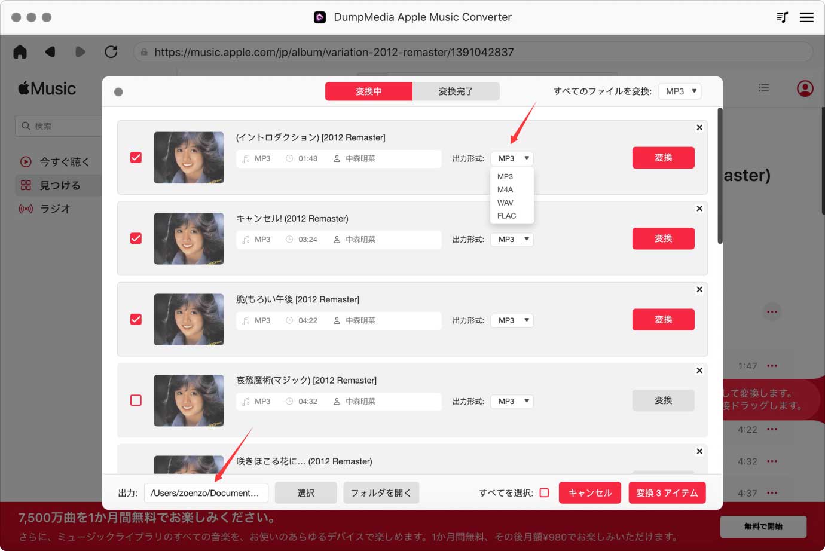Go to the Home page icon
825x551 pixels.
coord(20,52)
